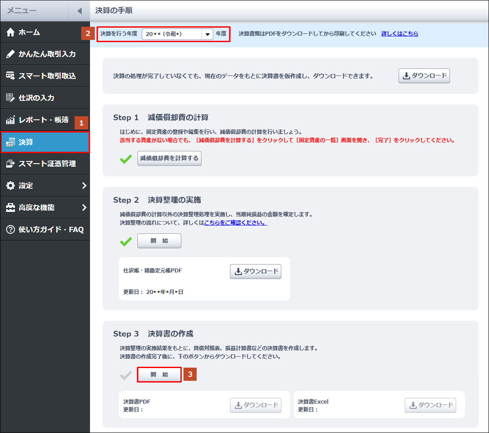Click the スマート取引取込 sidebar icon
The width and height of the screenshot is (489, 433).
(11, 76)
